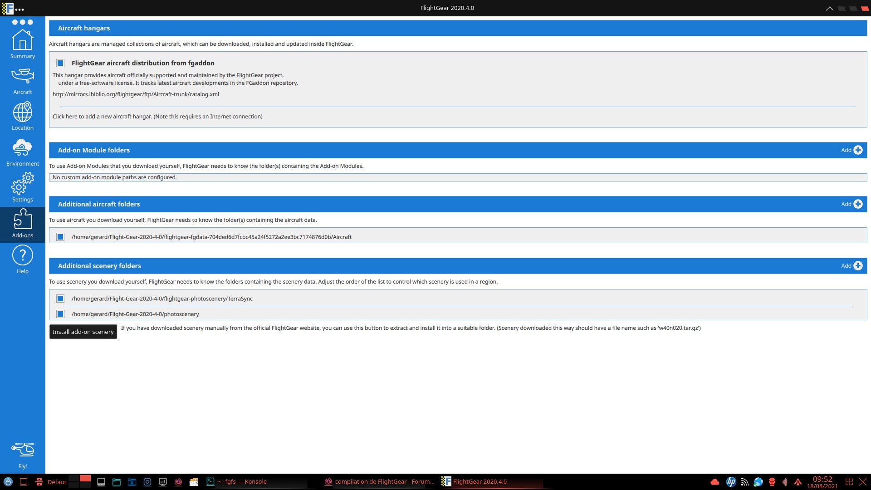Viewport: 871px width, 490px height.
Task: Toggle the fgdata Aircraft folder checkbox
Action: coord(60,237)
